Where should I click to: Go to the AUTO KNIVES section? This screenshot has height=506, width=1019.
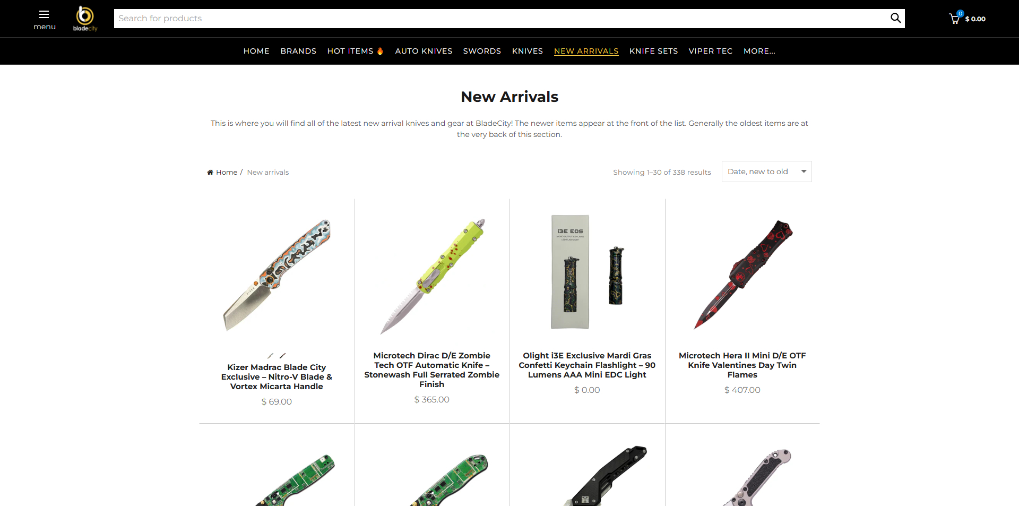(x=424, y=51)
